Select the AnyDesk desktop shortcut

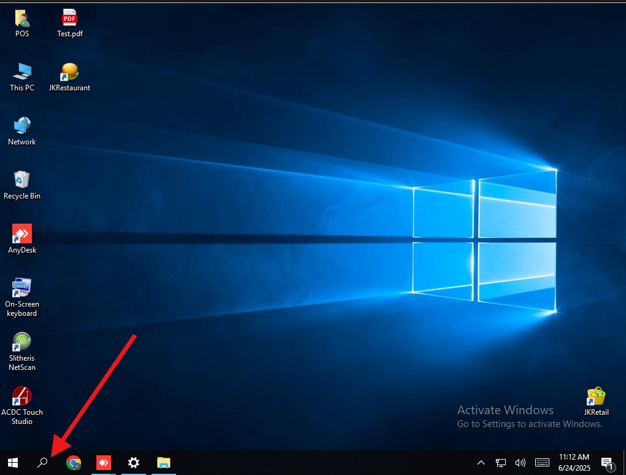[22, 234]
